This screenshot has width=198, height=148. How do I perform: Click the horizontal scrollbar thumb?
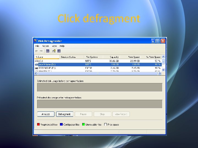(x=98, y=73)
